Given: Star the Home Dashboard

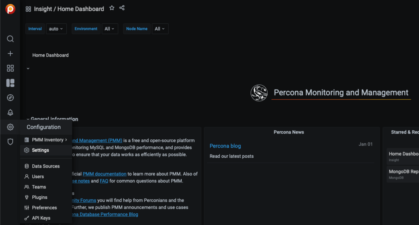Looking at the screenshot, I should pyautogui.click(x=112, y=8).
